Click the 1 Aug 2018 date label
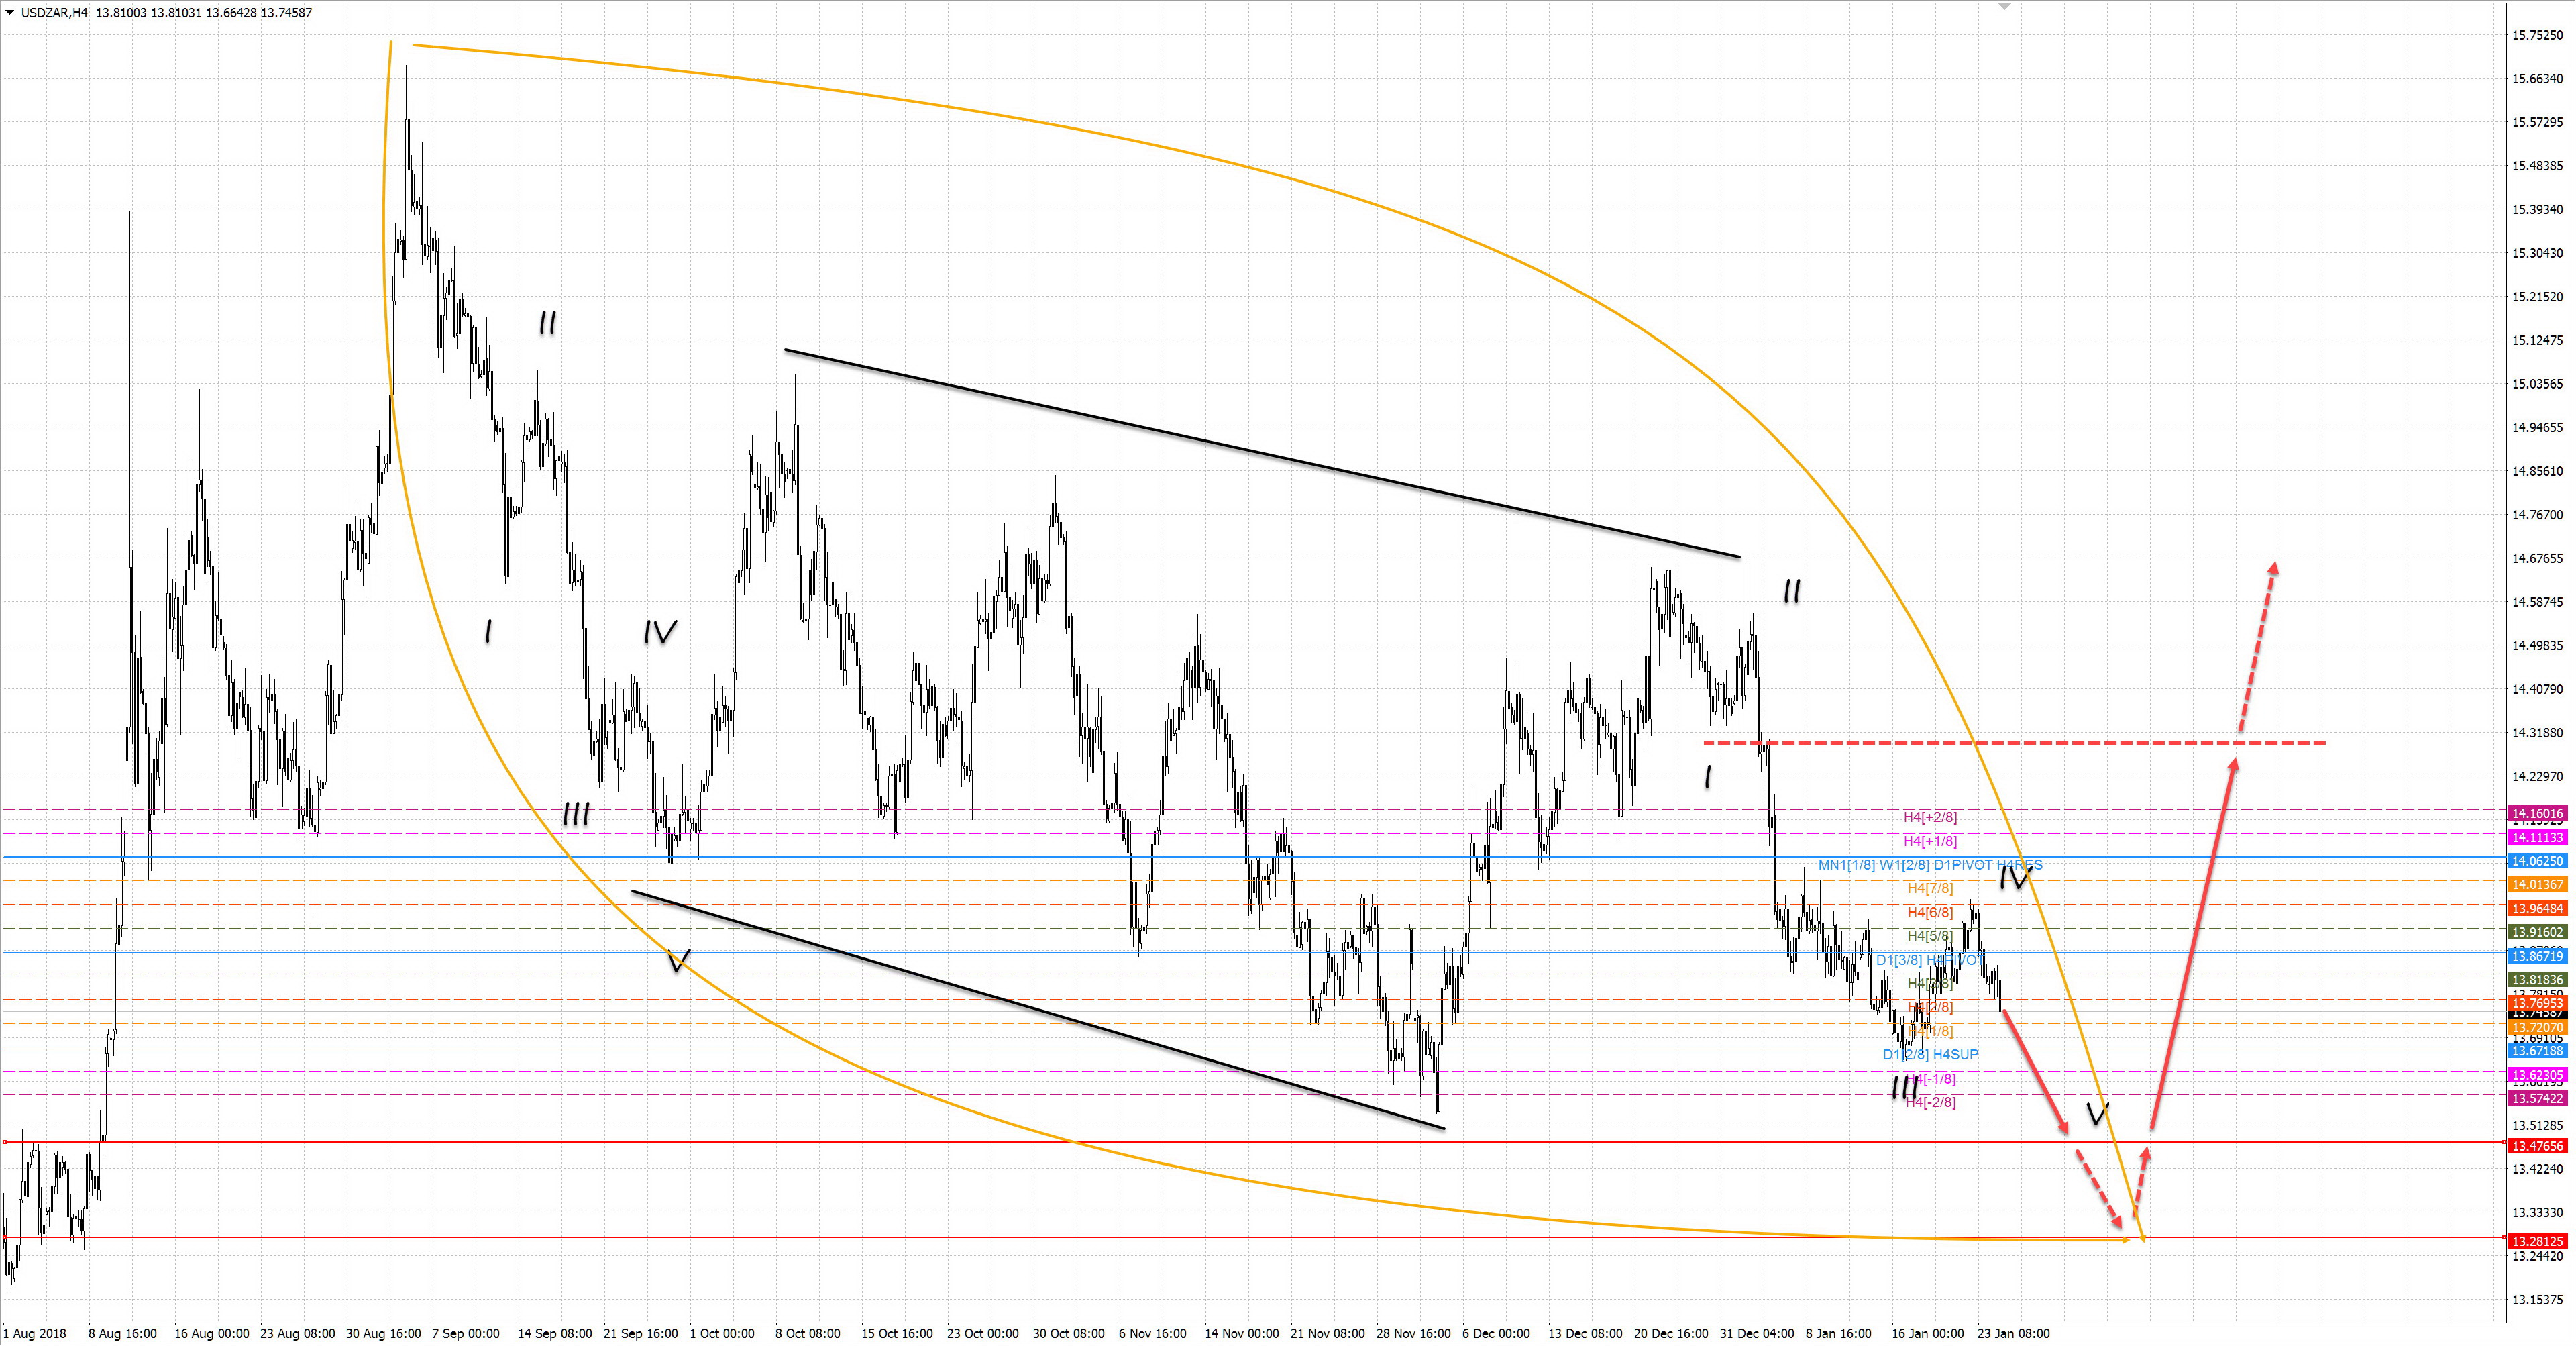 pos(35,1333)
